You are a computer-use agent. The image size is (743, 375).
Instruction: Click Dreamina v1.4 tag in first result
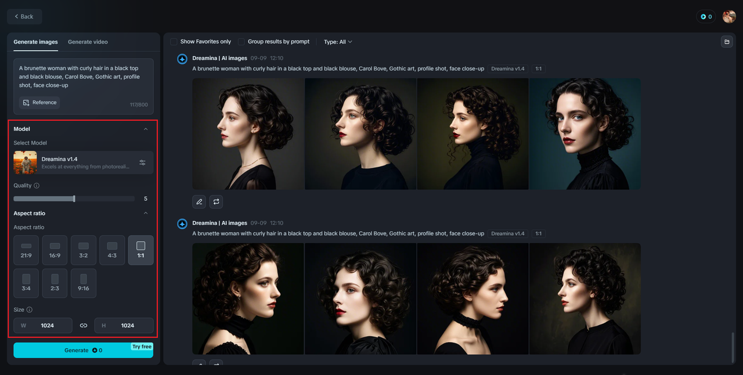(x=507, y=68)
